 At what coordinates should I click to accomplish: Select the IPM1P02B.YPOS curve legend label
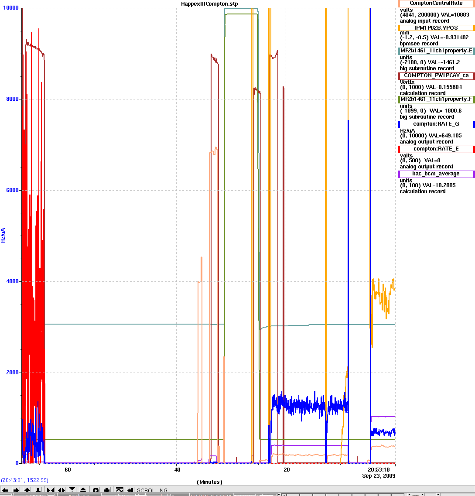click(x=436, y=28)
